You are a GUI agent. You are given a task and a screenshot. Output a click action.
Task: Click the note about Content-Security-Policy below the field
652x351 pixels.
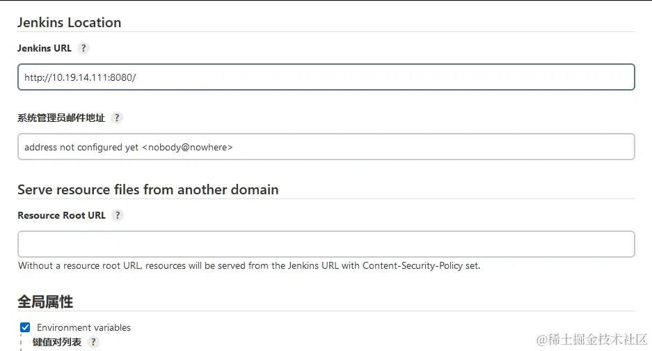click(x=249, y=265)
